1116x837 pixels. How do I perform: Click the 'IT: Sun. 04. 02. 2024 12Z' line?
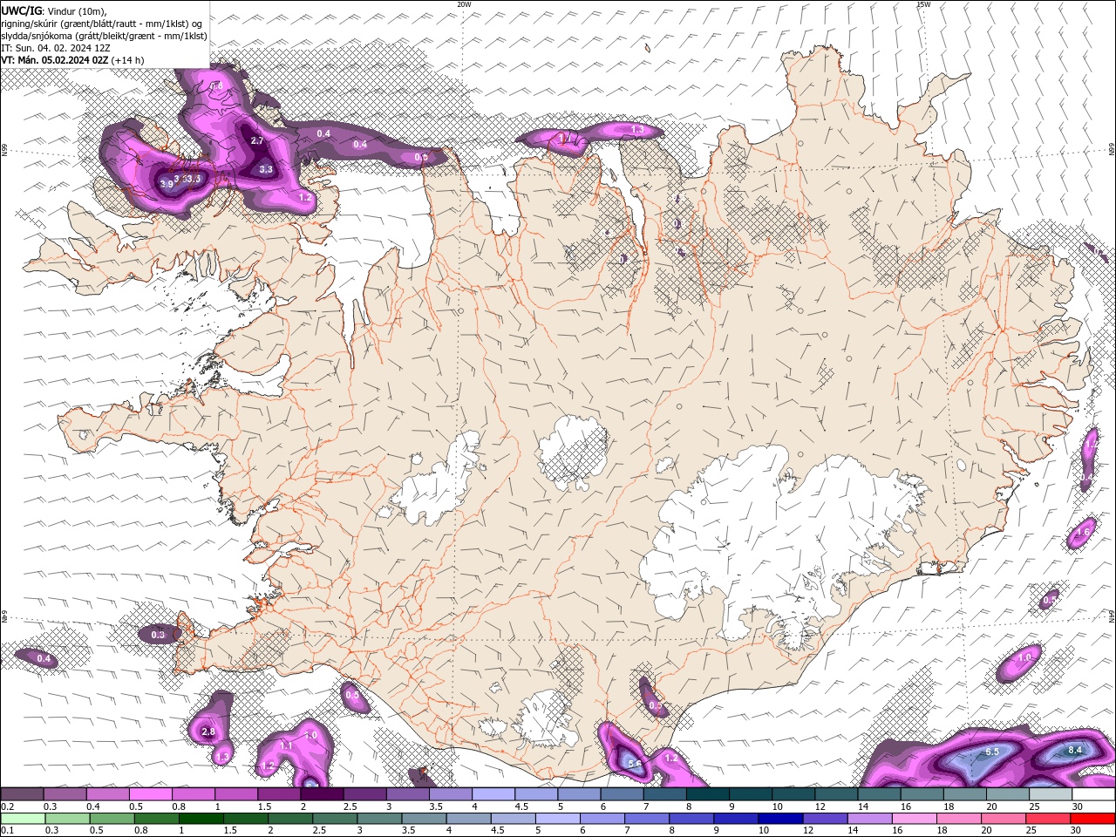coord(58,48)
